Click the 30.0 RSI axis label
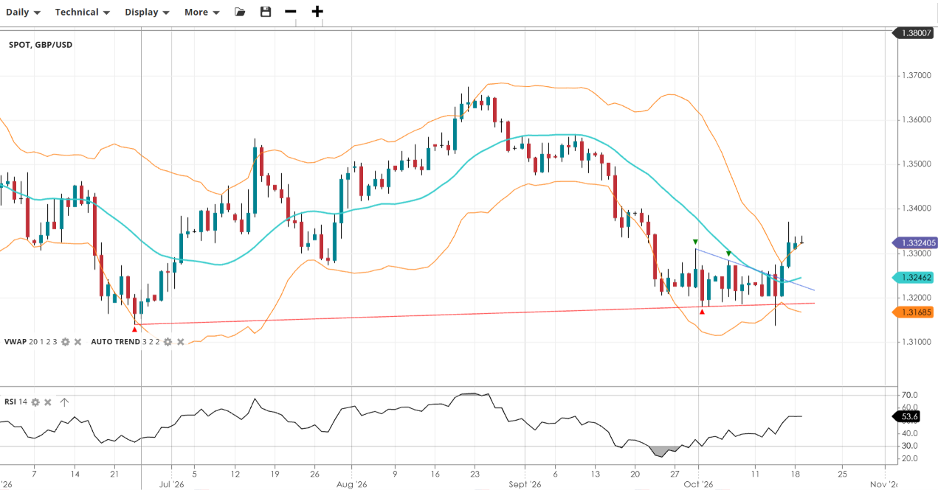Image resolution: width=938 pixels, height=490 pixels. tap(910, 446)
